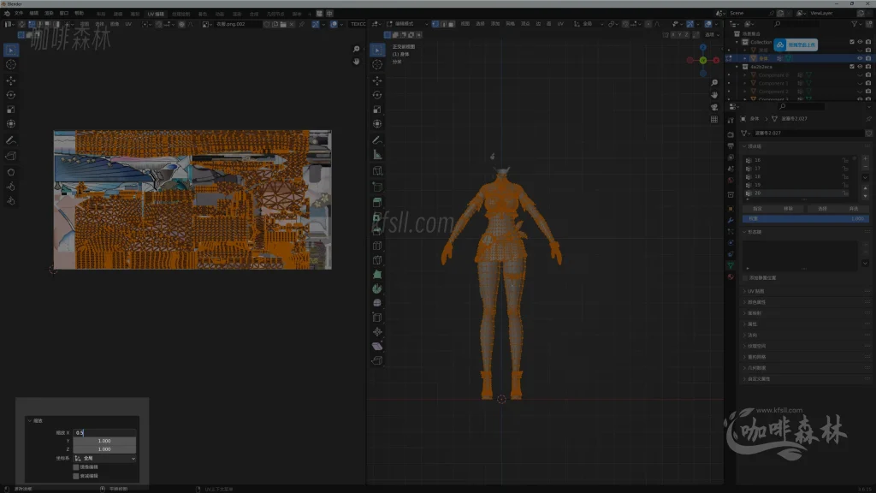Select the 3D viewport Measure tool

(x=377, y=155)
